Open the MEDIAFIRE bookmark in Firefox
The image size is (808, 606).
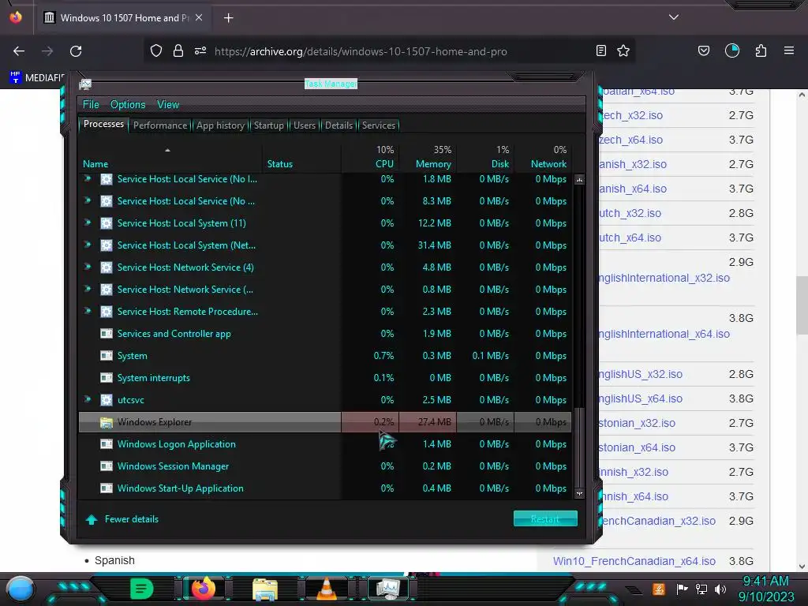[37, 78]
